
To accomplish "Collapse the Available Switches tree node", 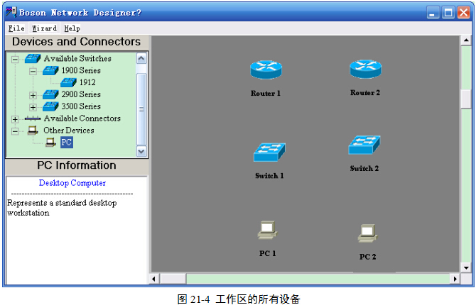I will (x=15, y=59).
